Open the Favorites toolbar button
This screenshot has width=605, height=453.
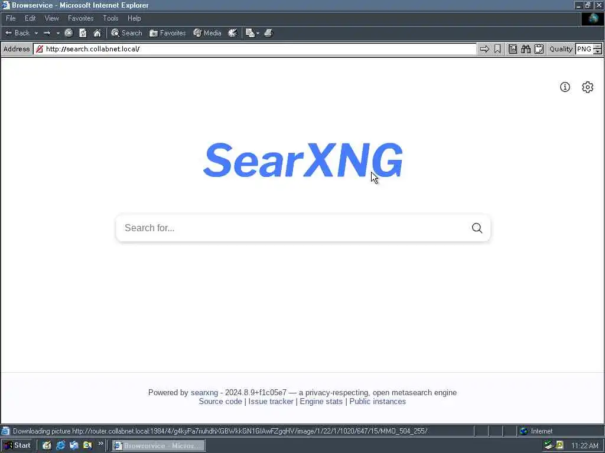(x=167, y=33)
